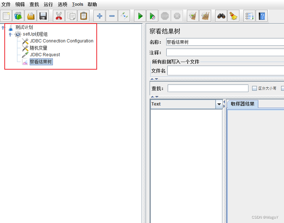Image resolution: width=284 pixels, height=223 pixels.
Task: Reset search with yellow broom icon
Action: (233, 16)
